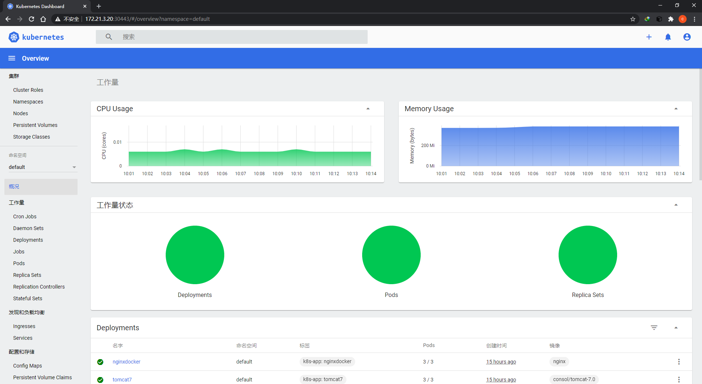Screen dimensions: 702x384
Task: Click the Pods green status circle
Action: pyautogui.click(x=391, y=255)
